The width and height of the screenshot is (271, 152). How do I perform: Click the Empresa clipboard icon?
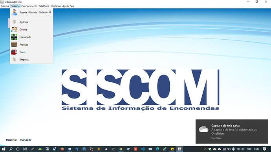14,59
